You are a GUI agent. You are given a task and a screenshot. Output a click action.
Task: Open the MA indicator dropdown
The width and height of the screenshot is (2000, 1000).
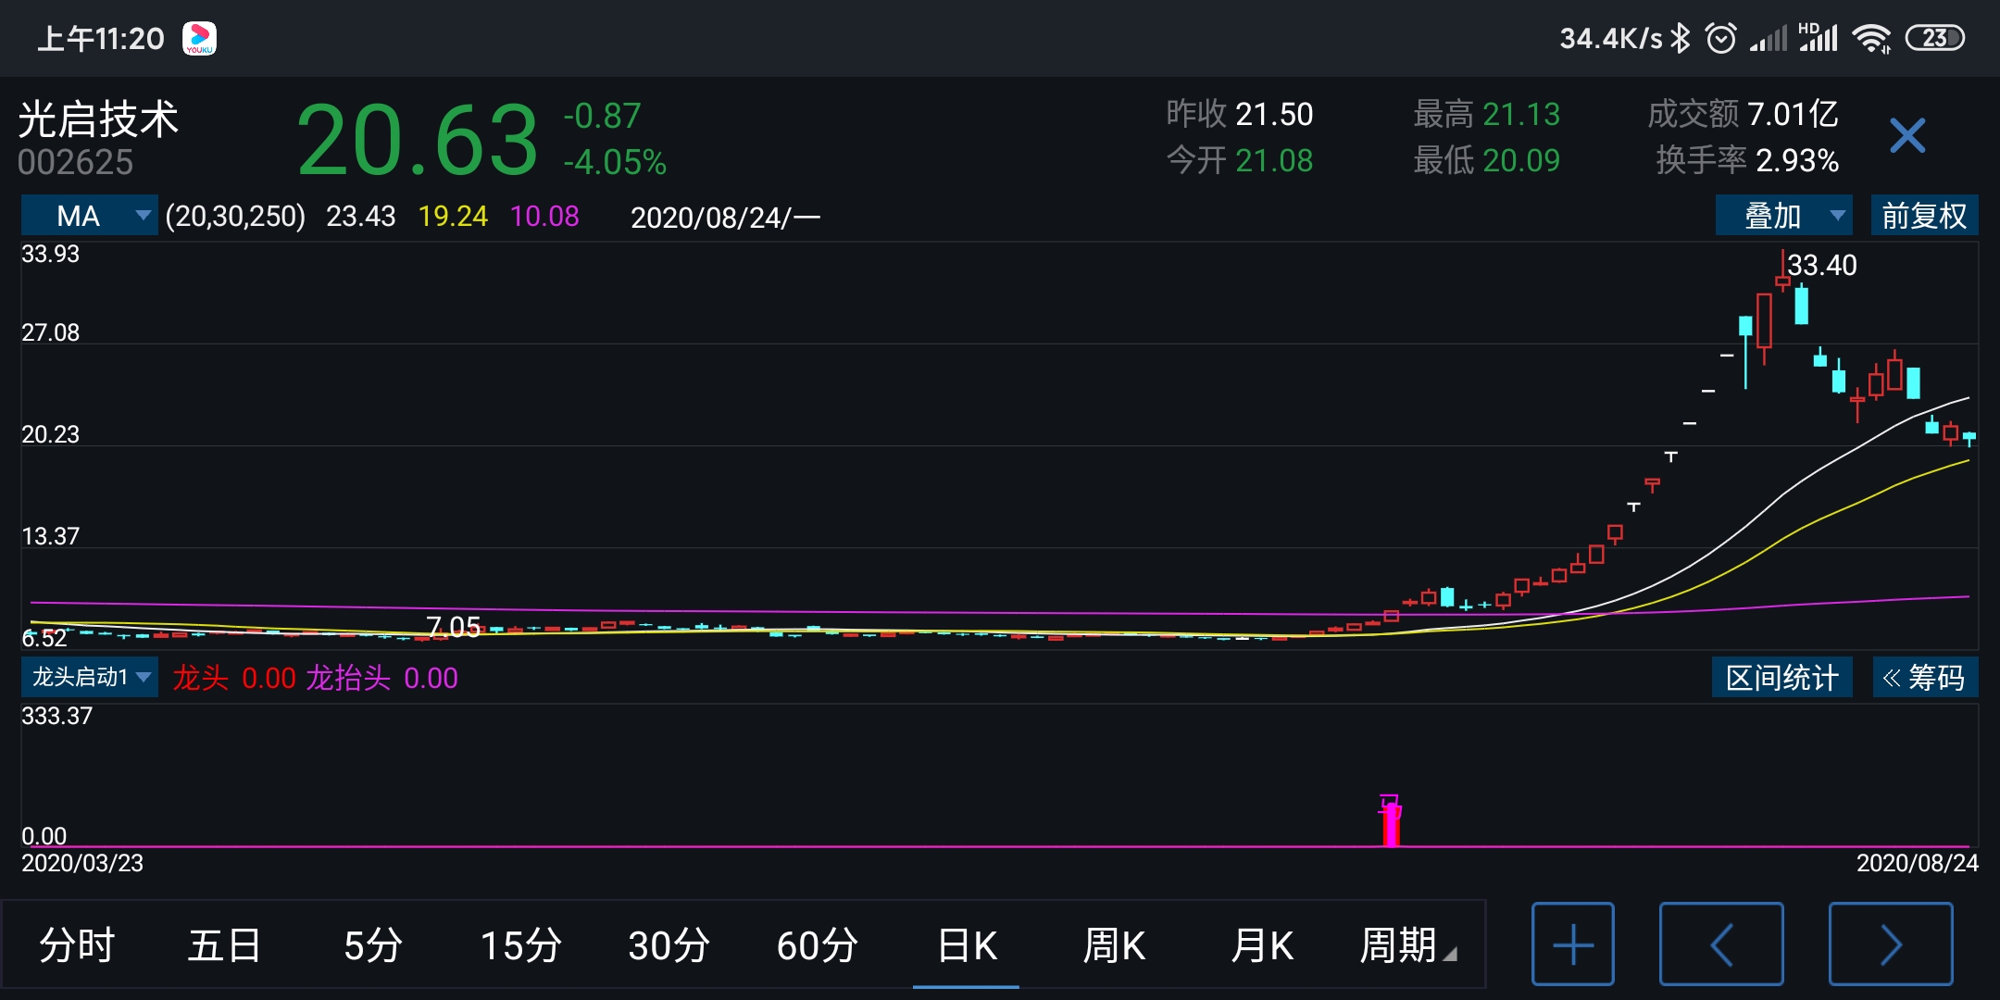pyautogui.click(x=90, y=216)
